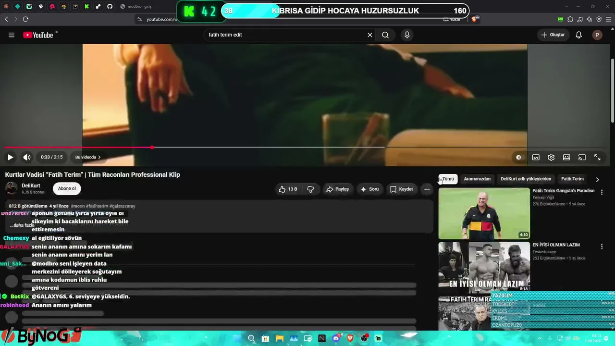Open the browser extensions puzzle icon
Image resolution: width=615 pixels, height=346 pixels.
click(x=570, y=19)
